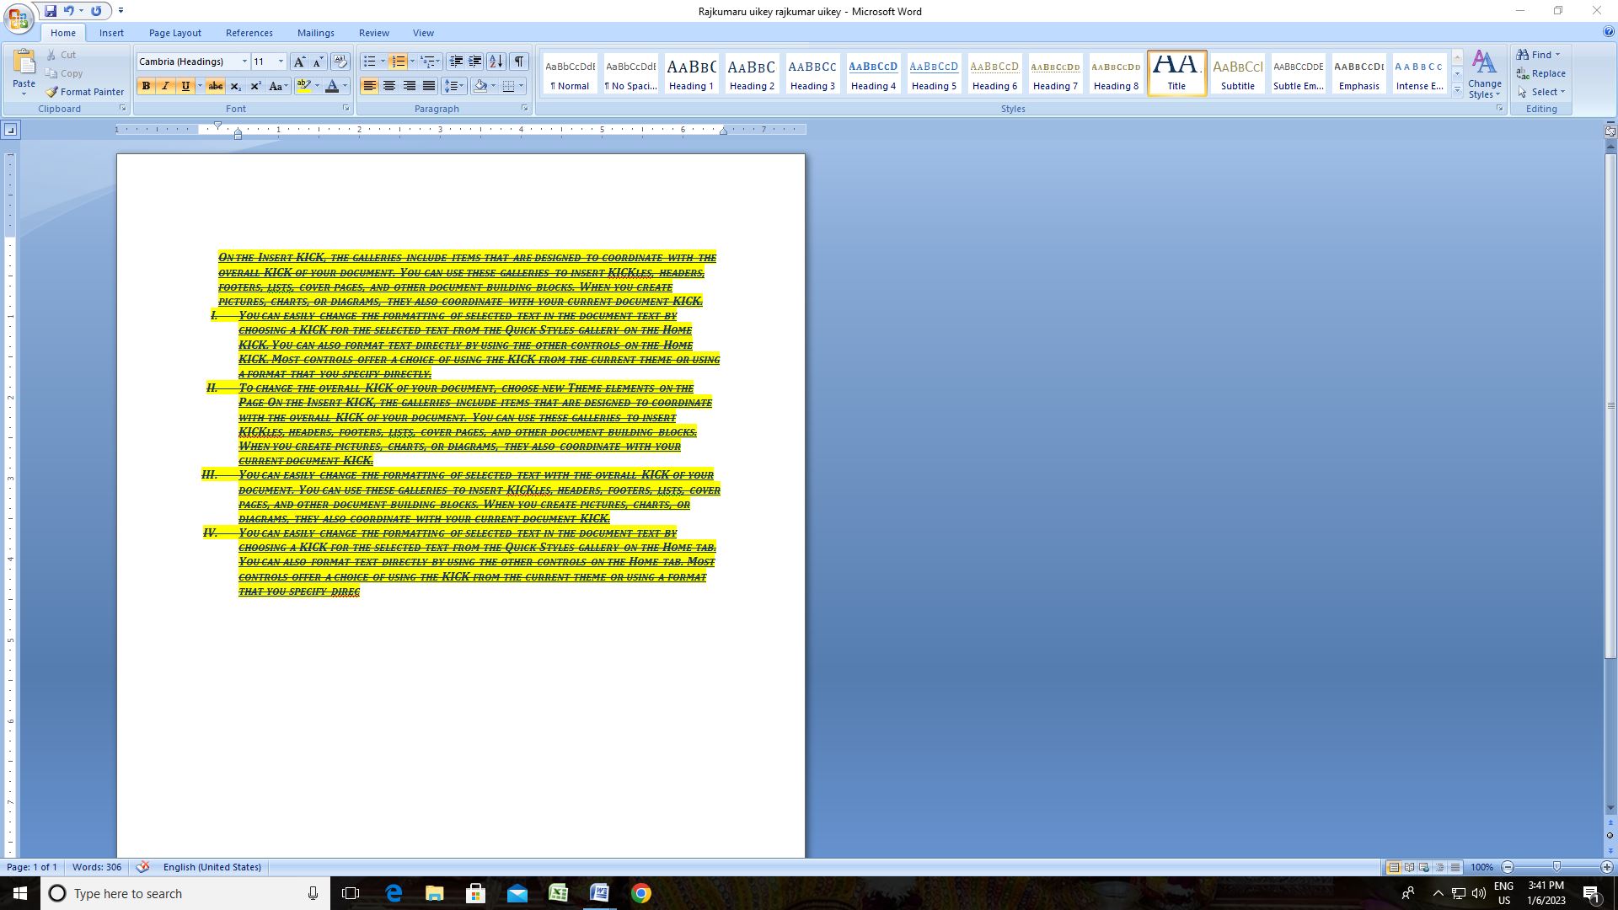
Task: Click the Sort A-Z icon
Action: pos(496,62)
